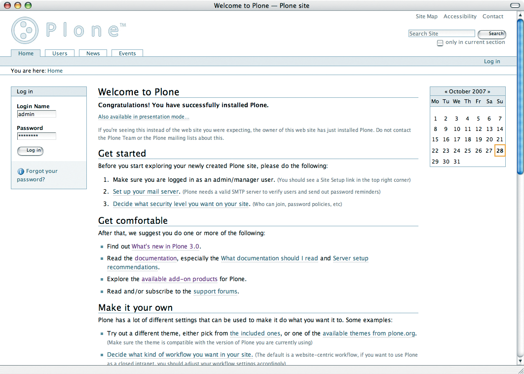
Task: Open Decide what kind of workflow link
Action: [x=180, y=355]
